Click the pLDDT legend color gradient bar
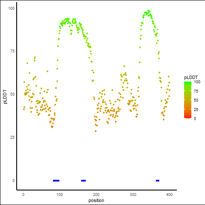The image size is (205, 205). click(187, 100)
